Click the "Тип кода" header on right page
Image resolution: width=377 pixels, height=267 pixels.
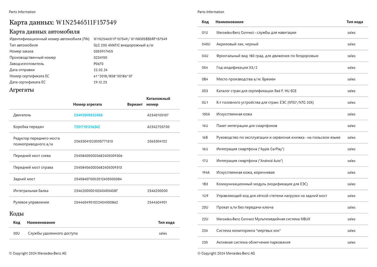(355, 22)
